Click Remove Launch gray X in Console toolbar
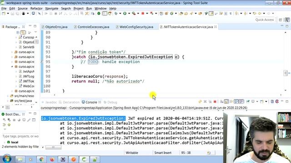 click(205, 101)
